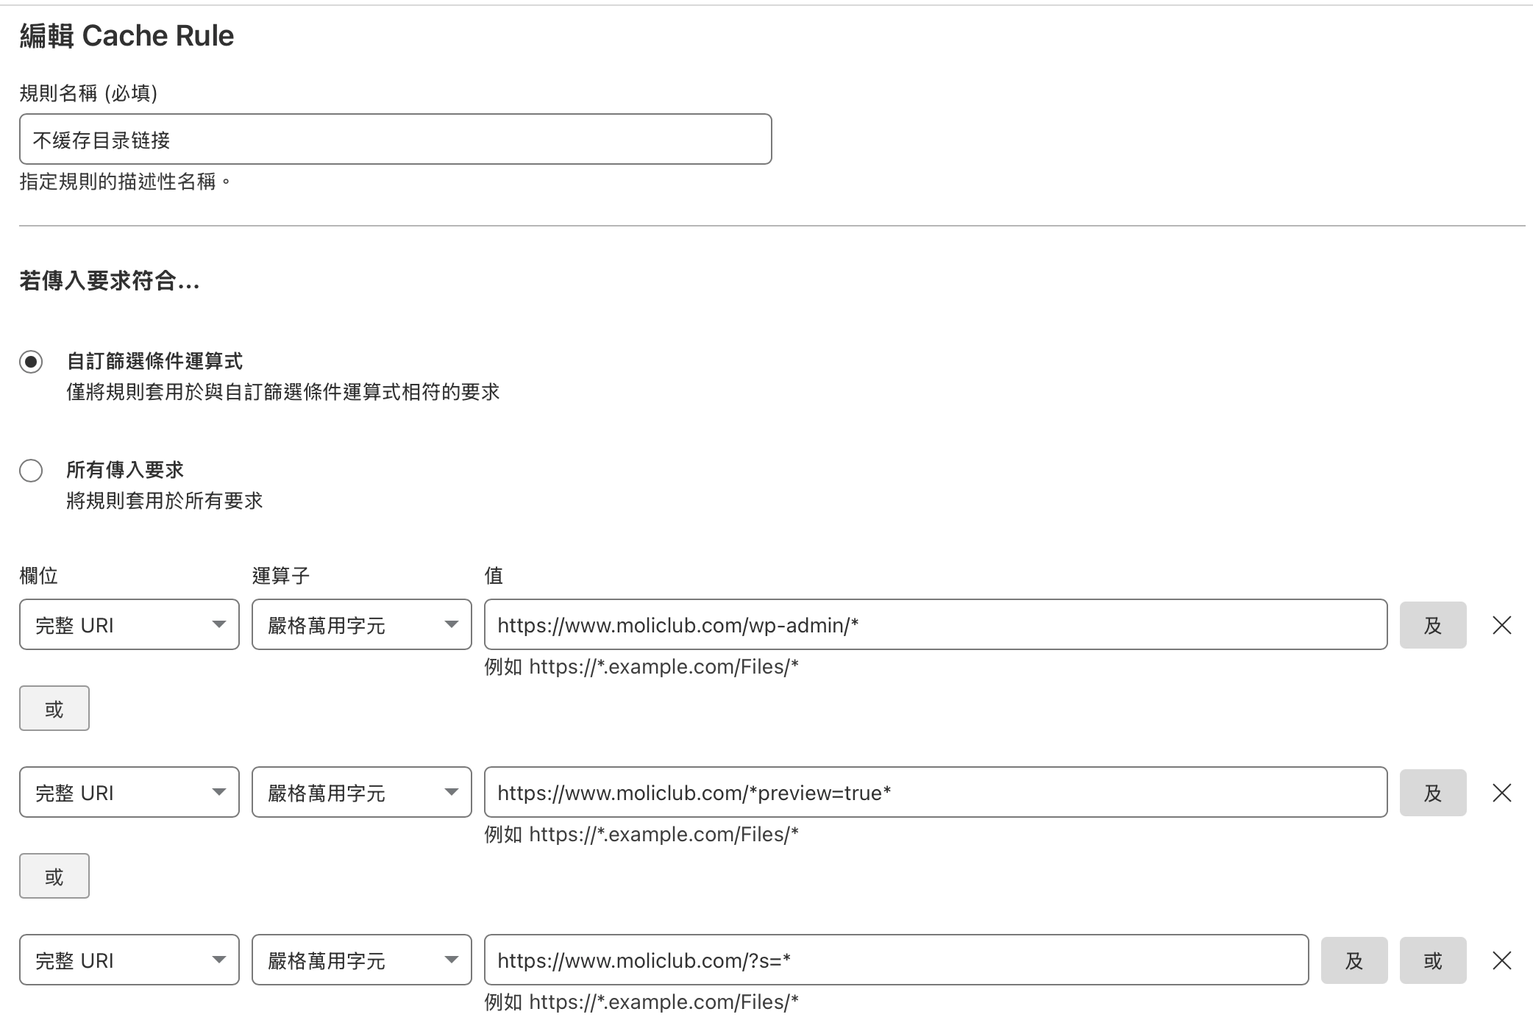Viewport: 1533px width, 1031px height.
Task: Edit the ?s= URL value field
Action: [897, 960]
